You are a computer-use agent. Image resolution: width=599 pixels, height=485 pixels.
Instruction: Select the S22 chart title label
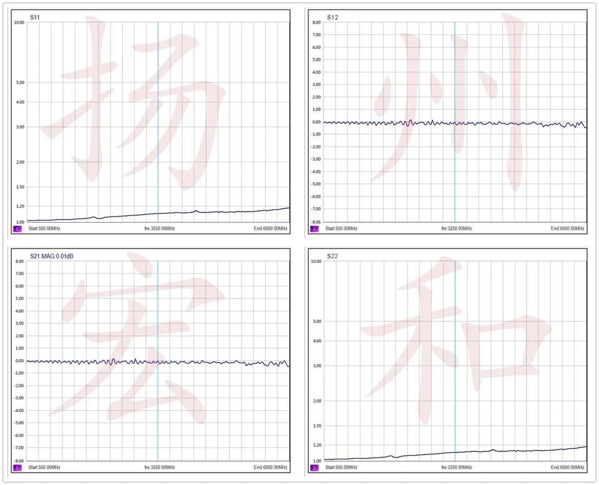point(333,256)
